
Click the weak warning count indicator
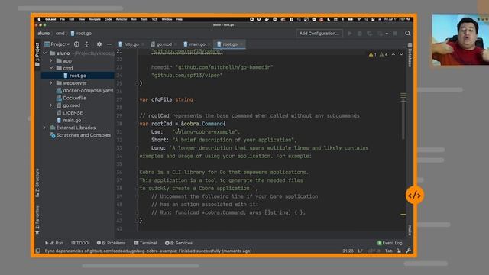384,54
